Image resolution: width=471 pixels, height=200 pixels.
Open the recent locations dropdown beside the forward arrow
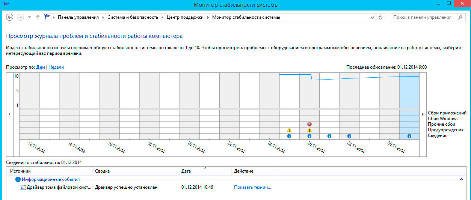coord(29,17)
